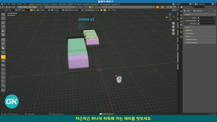Open the Select menu in viewport header
This screenshot has height=122, width=217.
25,7
